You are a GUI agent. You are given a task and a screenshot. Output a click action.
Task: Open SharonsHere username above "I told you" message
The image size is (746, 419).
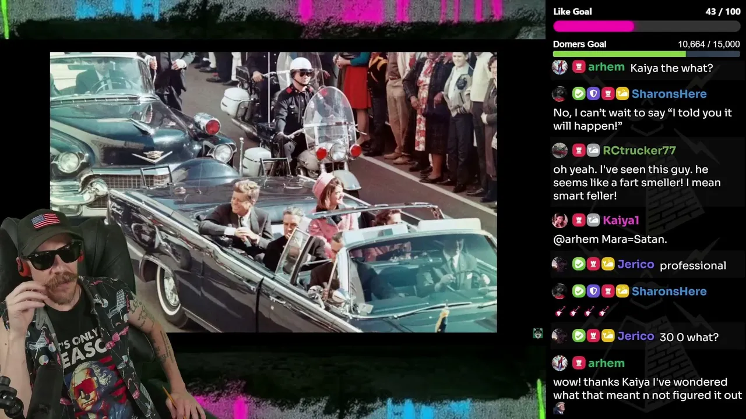click(x=669, y=94)
